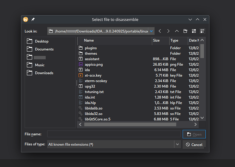Shade the dialog with the title bar down chevron
The height and width of the screenshot is (167, 235).
[190, 19]
